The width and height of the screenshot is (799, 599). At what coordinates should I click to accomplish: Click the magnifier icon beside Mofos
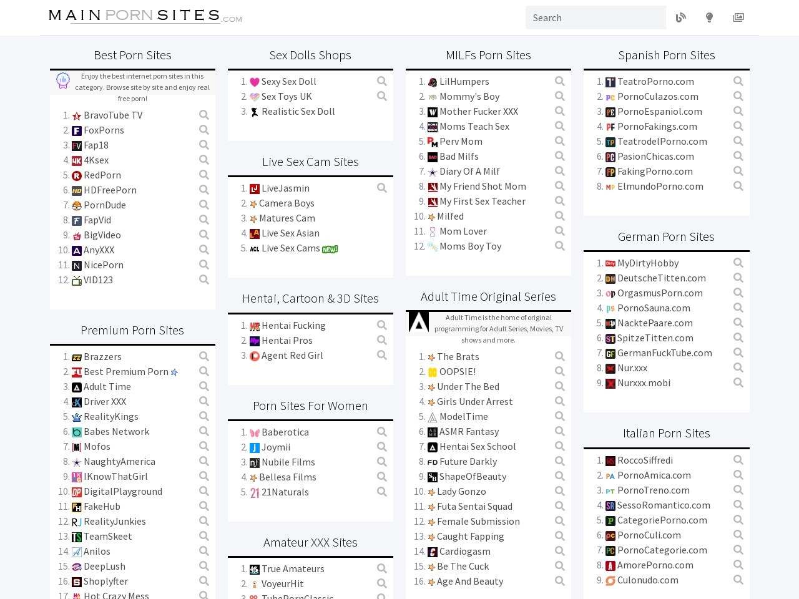(x=204, y=446)
